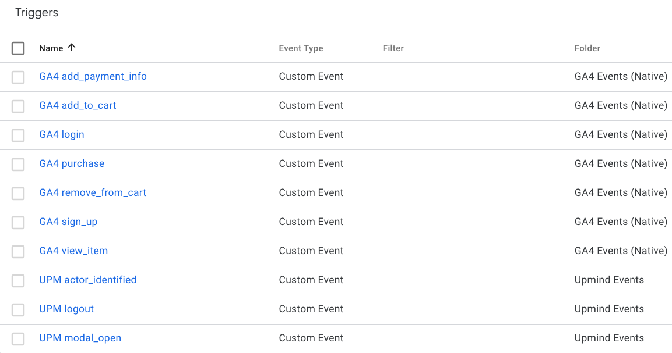Image resolution: width=672 pixels, height=353 pixels.
Task: Open the GA4 add_to_cart trigger
Action: click(x=78, y=105)
